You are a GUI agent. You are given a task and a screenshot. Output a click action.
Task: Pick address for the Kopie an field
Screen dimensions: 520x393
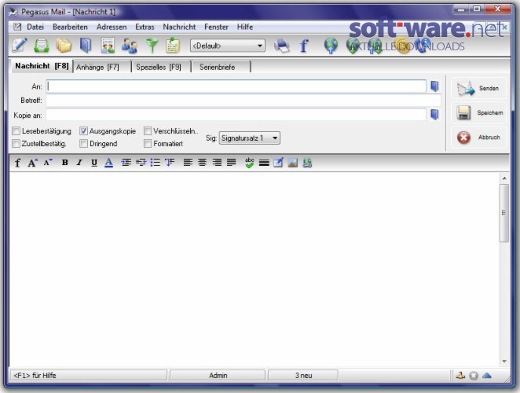coord(434,115)
